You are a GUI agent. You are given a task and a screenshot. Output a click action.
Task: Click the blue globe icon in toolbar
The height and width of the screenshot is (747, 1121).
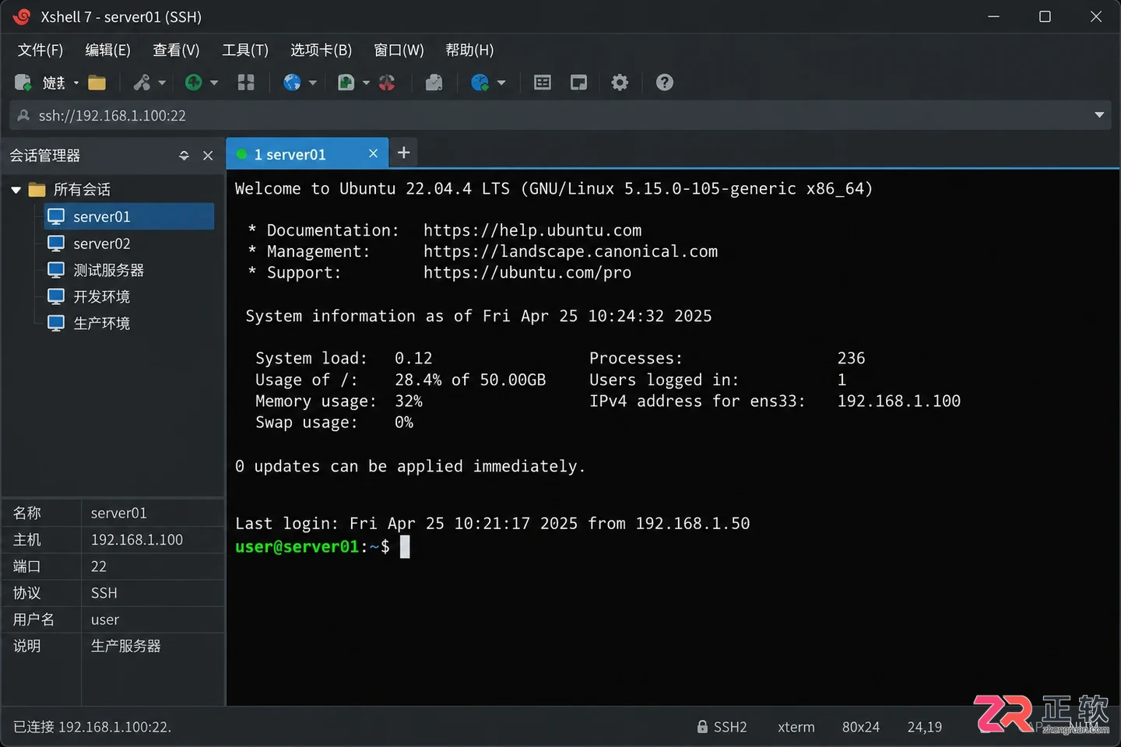(x=292, y=82)
